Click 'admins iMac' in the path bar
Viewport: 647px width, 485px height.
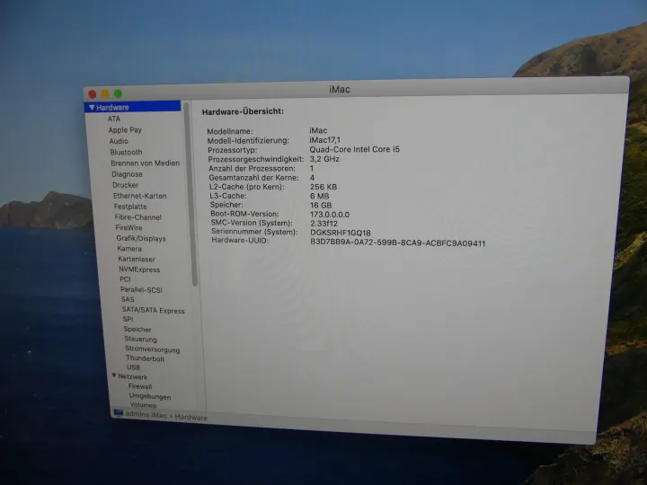146,414
